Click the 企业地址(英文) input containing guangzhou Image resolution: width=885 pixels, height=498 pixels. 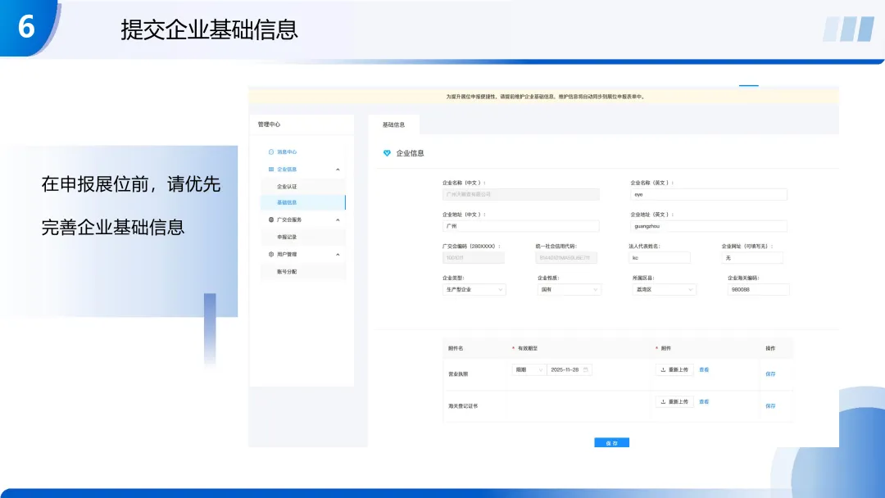pos(709,225)
